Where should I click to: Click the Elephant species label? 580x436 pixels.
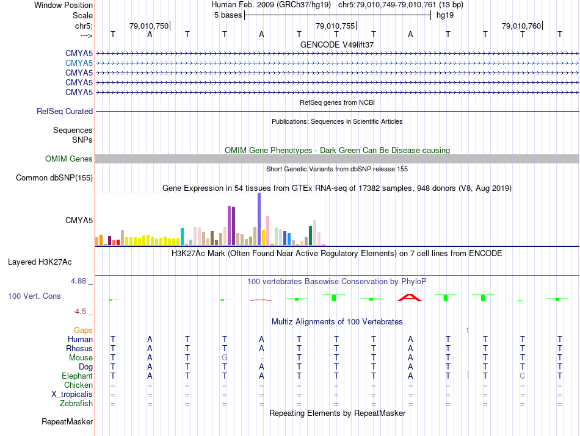pos(77,376)
